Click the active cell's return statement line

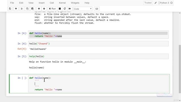click(x=48, y=90)
